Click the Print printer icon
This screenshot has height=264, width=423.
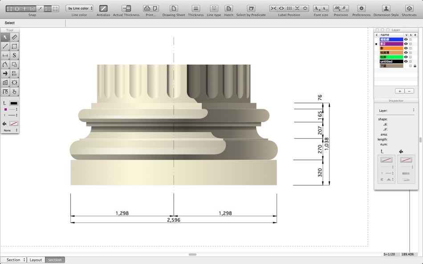tap(147, 8)
